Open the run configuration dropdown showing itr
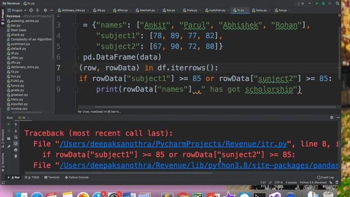This screenshot has width=350, height=197. pos(304,3)
